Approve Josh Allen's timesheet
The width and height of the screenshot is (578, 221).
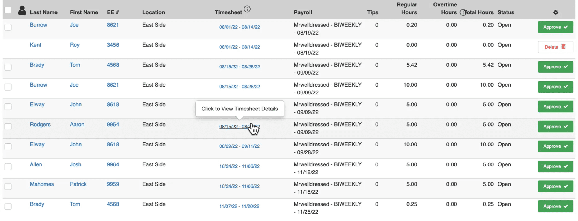click(555, 166)
